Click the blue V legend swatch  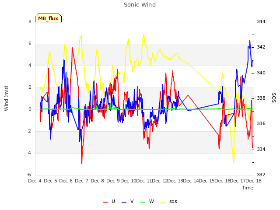[x=124, y=202]
